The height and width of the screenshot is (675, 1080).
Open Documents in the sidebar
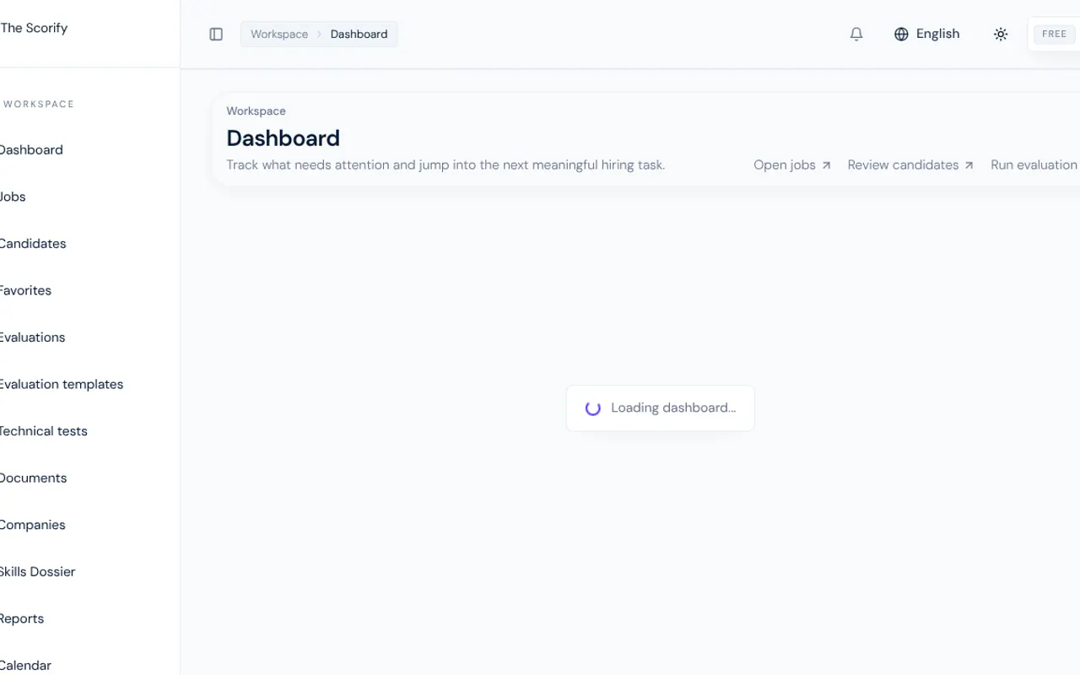33,478
